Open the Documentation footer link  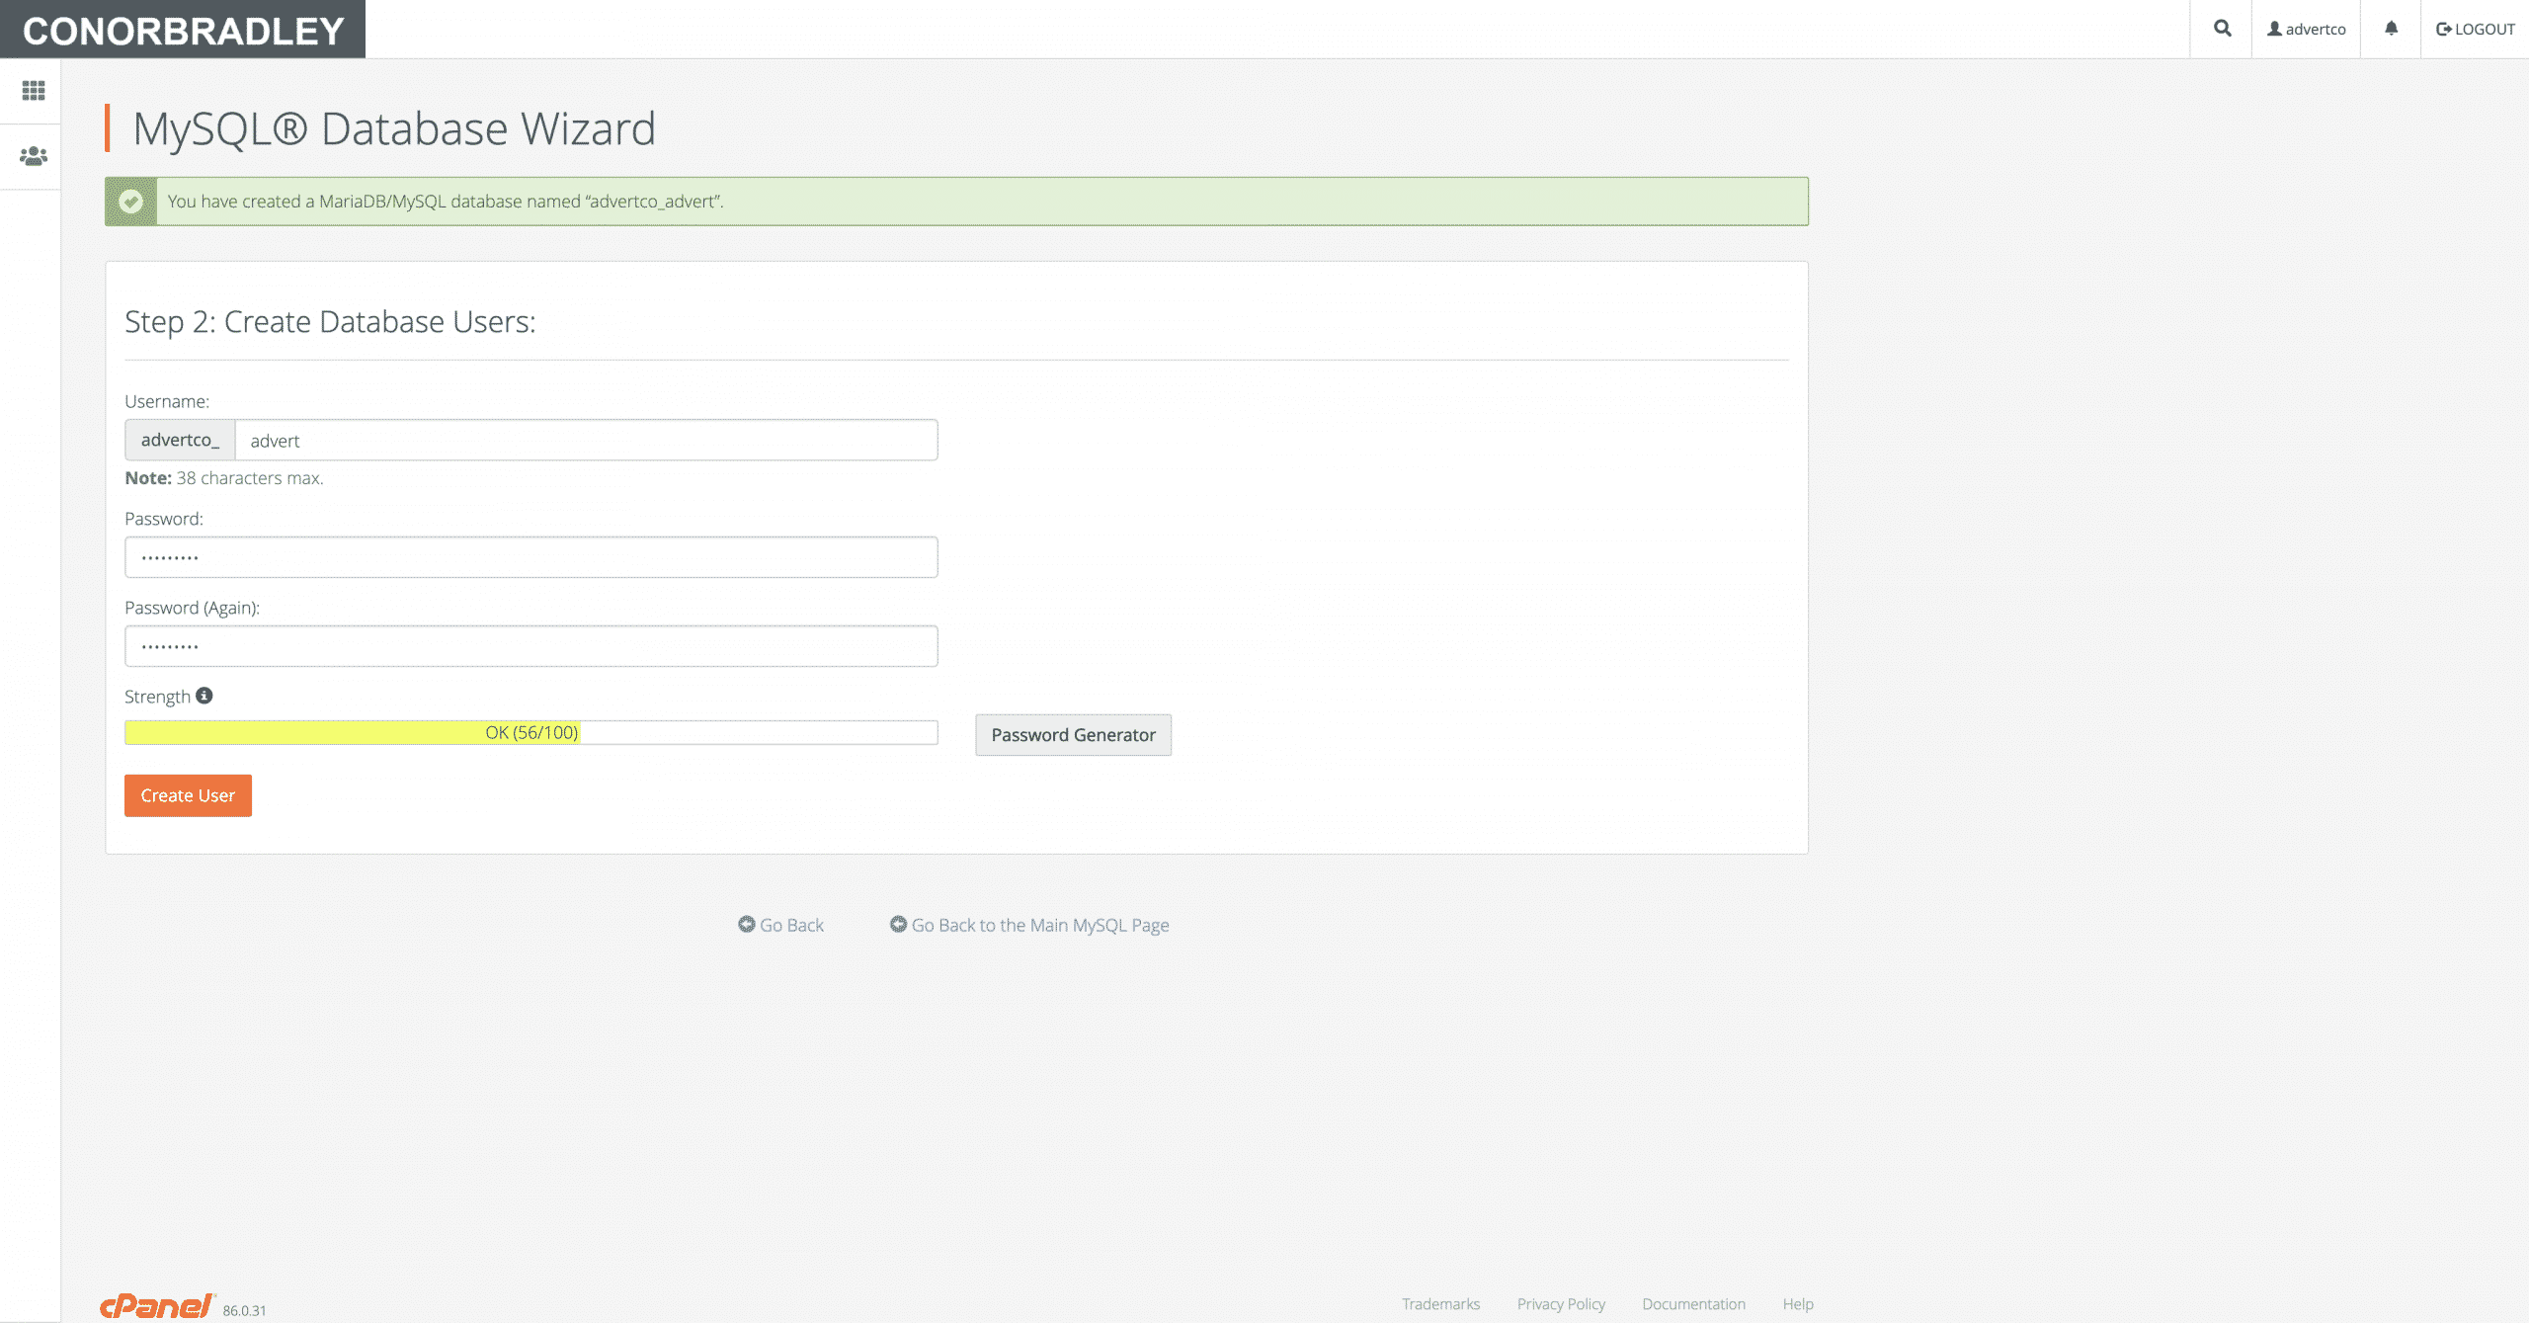(x=1693, y=1304)
